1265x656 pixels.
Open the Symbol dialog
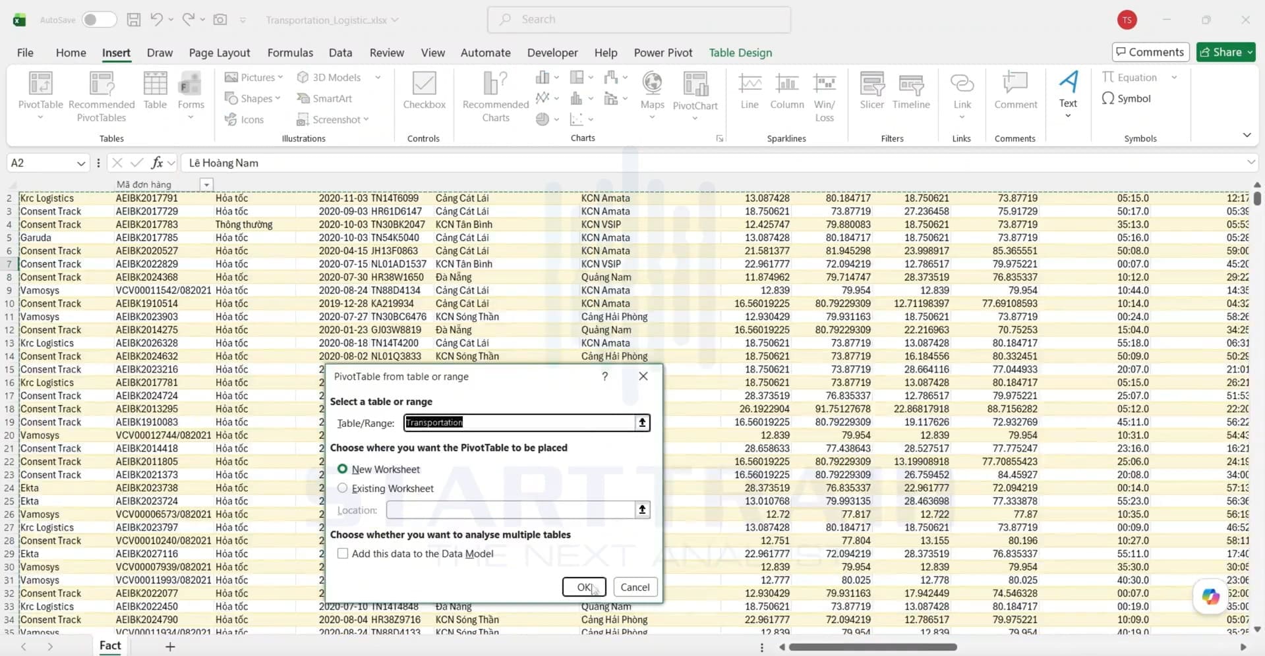click(x=1127, y=98)
